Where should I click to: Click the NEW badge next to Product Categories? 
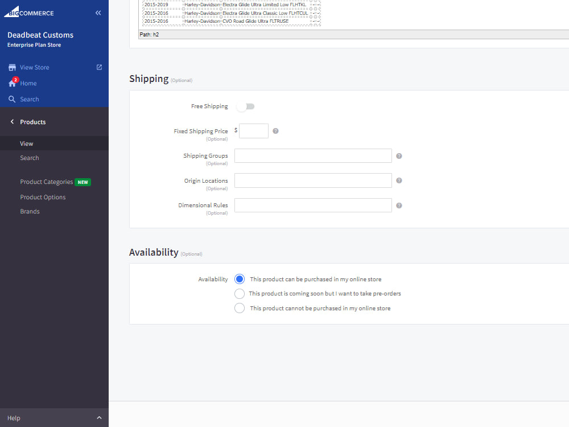pyautogui.click(x=83, y=182)
